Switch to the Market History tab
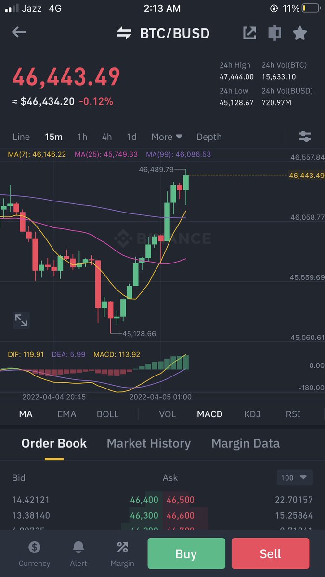Screen dimensions: 325x577 (x=149, y=443)
